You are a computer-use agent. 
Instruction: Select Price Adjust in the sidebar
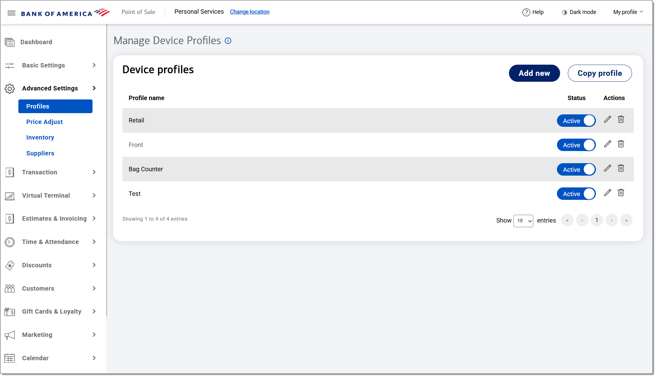(x=44, y=122)
